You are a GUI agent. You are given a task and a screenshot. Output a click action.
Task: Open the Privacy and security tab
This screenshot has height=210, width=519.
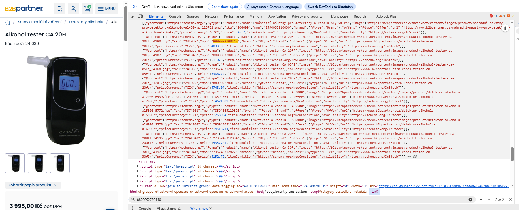click(307, 16)
